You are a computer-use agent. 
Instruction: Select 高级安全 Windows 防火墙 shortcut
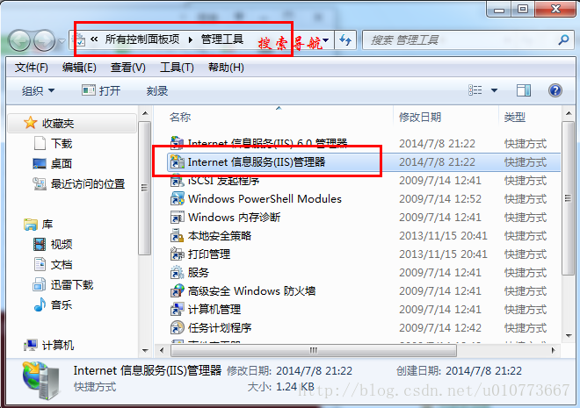tap(251, 291)
